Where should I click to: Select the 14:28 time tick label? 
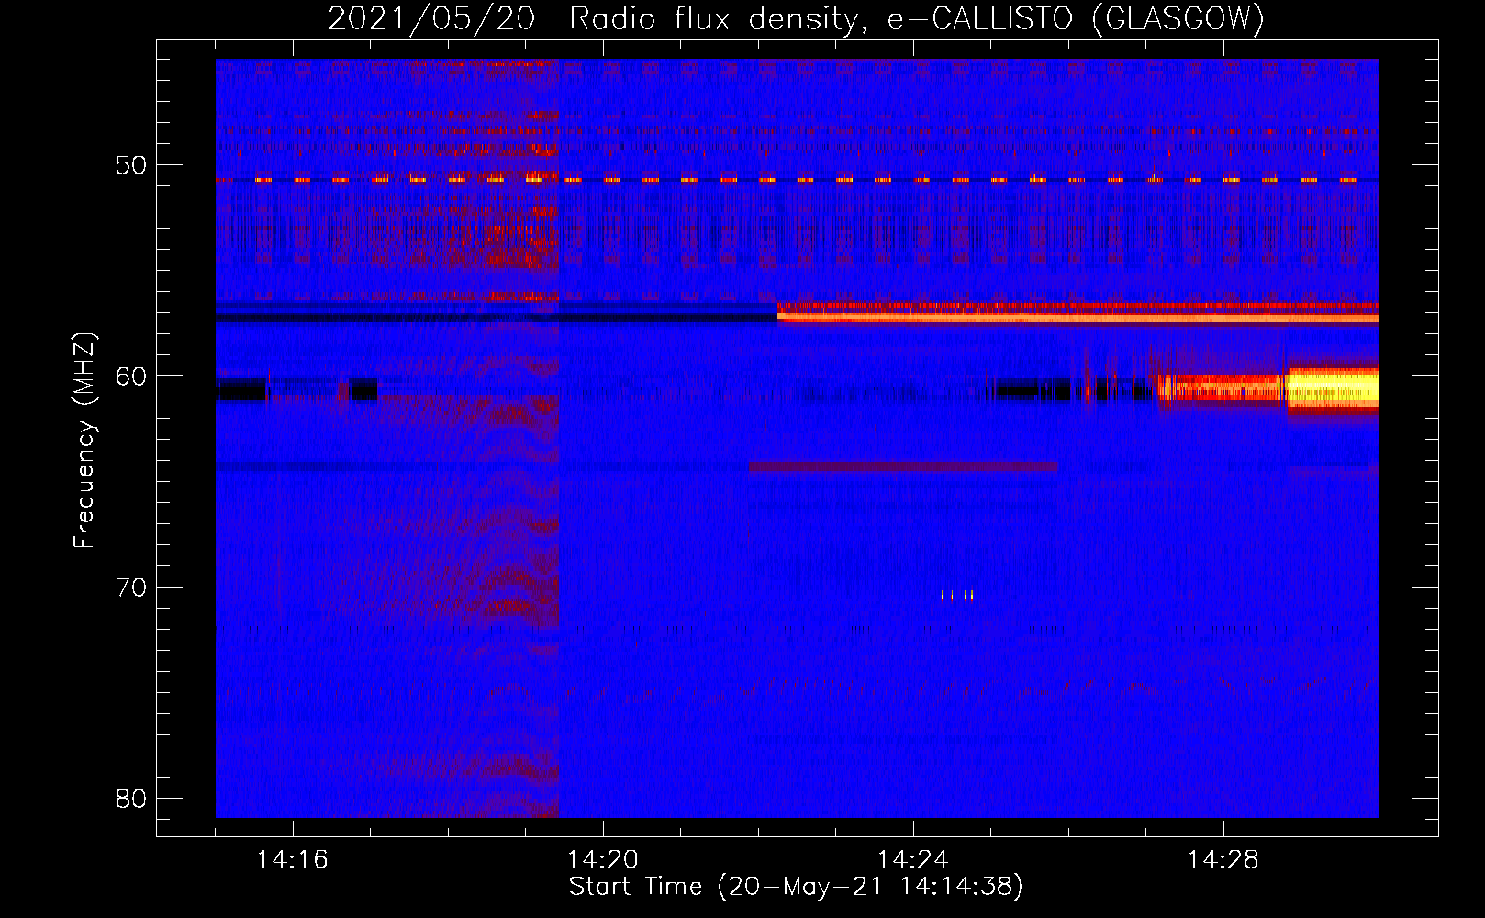coord(1223,860)
